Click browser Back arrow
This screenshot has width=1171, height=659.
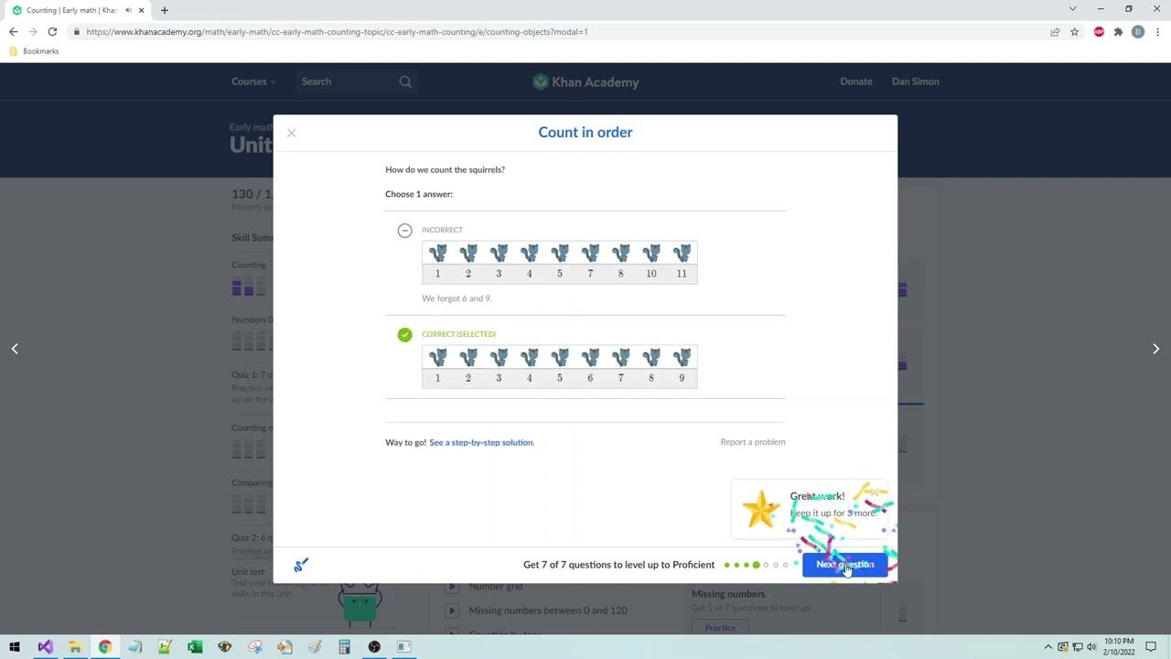pos(13,32)
